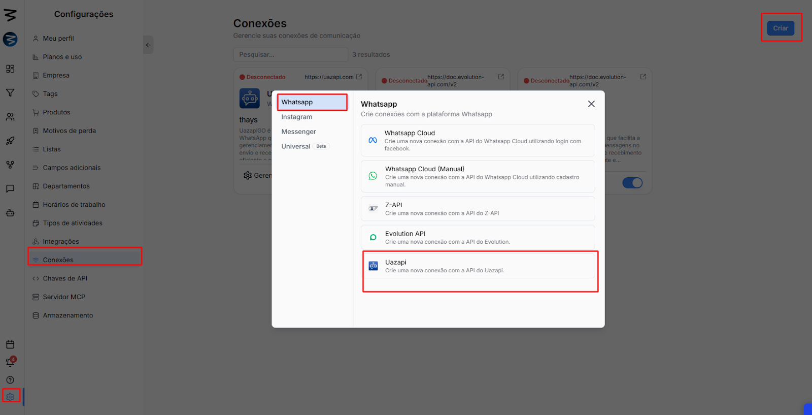Image resolution: width=812 pixels, height=415 pixels.
Task: Choose the Evolution API connection option
Action: (x=478, y=237)
